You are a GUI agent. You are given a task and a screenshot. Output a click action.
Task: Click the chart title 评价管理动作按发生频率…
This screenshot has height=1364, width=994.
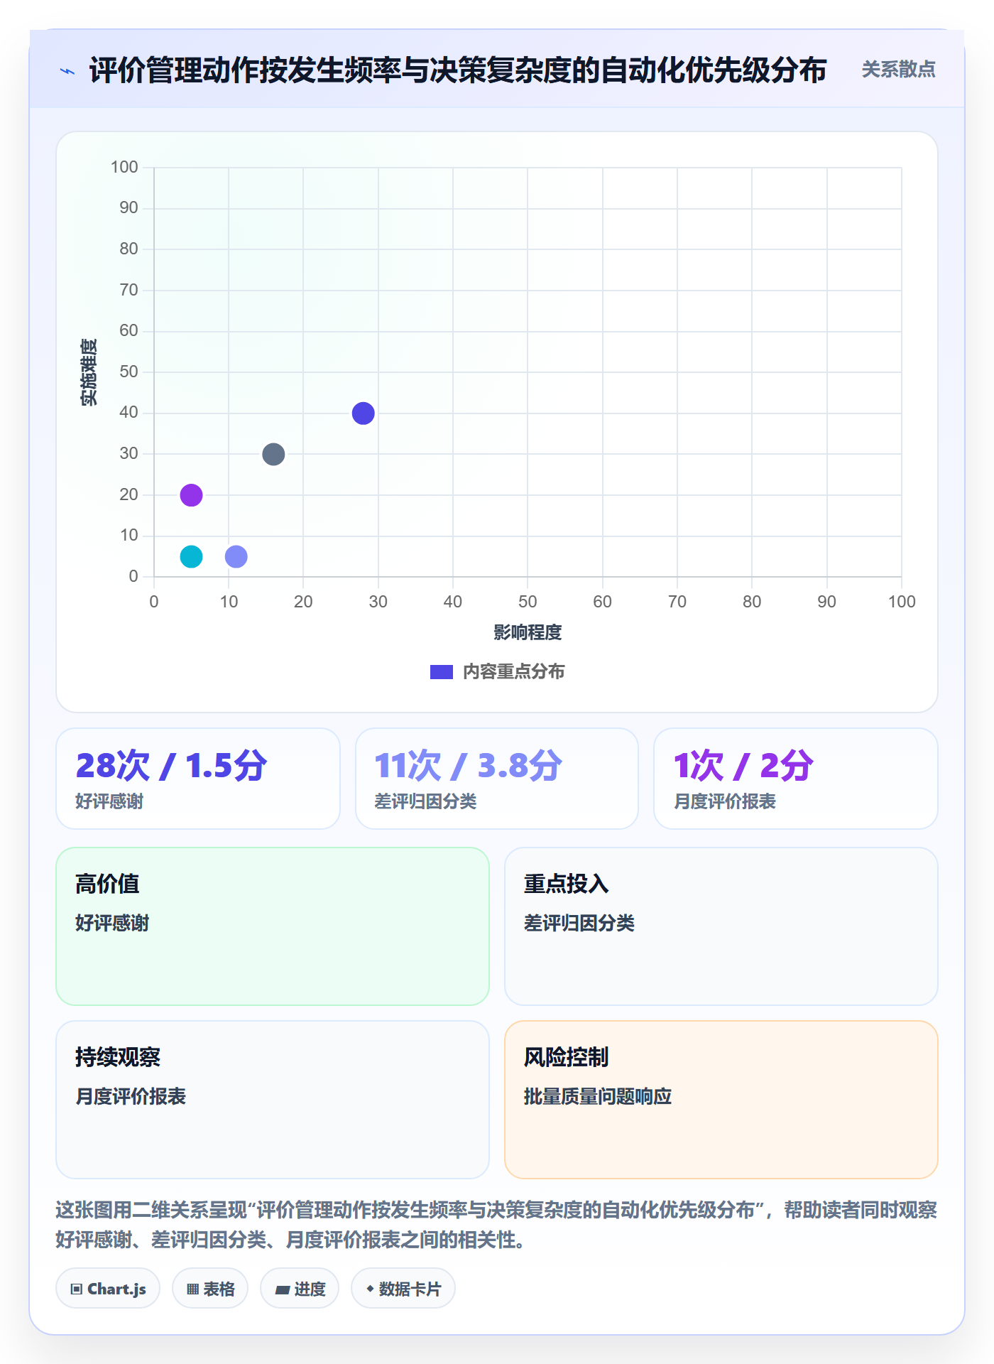coord(458,70)
